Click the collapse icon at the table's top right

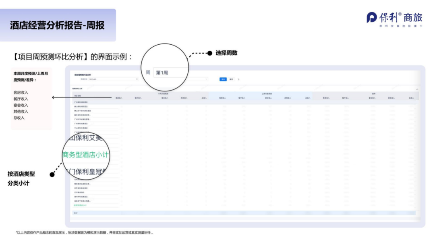[x=417, y=89]
